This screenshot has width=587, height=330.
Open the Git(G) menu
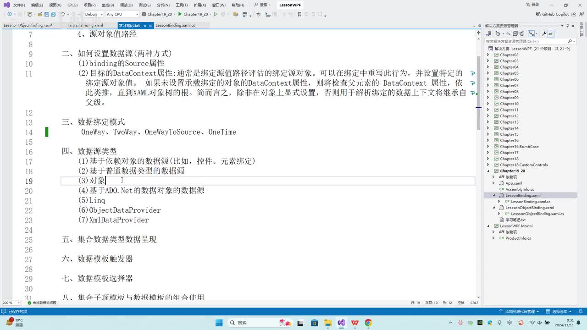(72, 5)
